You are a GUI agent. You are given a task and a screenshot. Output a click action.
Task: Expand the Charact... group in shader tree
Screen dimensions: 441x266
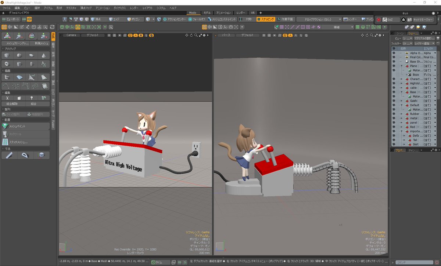click(x=402, y=79)
